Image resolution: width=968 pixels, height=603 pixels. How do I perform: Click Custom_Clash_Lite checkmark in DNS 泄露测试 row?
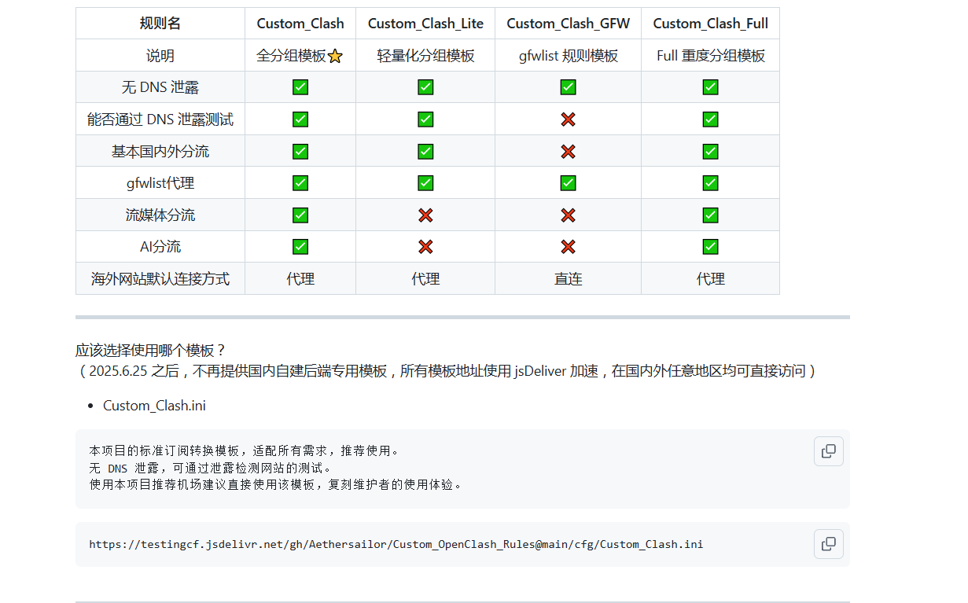tap(425, 119)
